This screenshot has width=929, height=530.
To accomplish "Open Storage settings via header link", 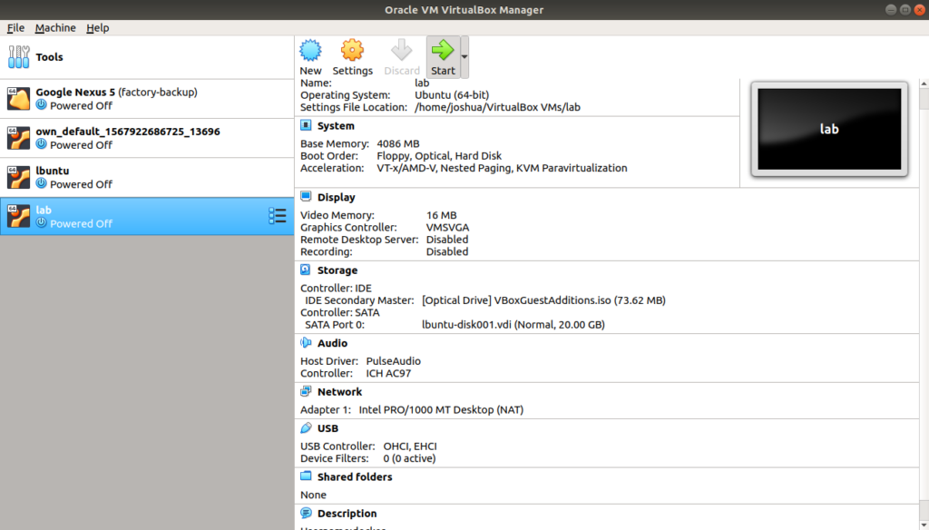I will (337, 270).
